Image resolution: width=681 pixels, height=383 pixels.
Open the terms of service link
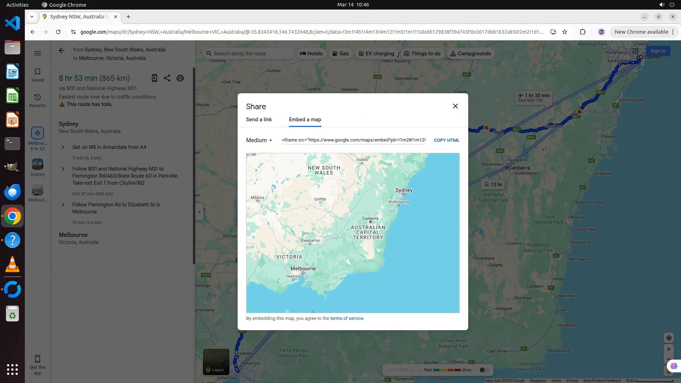tap(347, 318)
